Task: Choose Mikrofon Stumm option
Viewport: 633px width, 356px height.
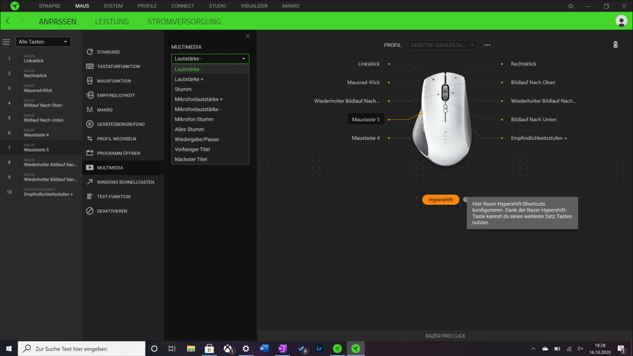Action: click(210, 119)
